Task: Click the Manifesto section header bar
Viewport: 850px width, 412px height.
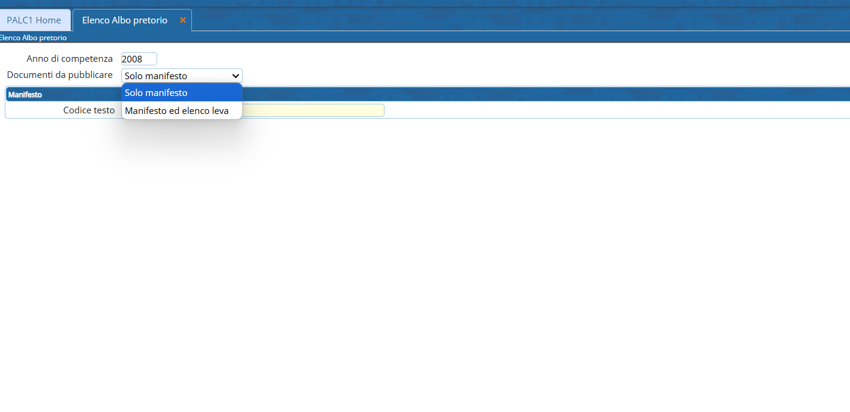Action: coord(427,94)
